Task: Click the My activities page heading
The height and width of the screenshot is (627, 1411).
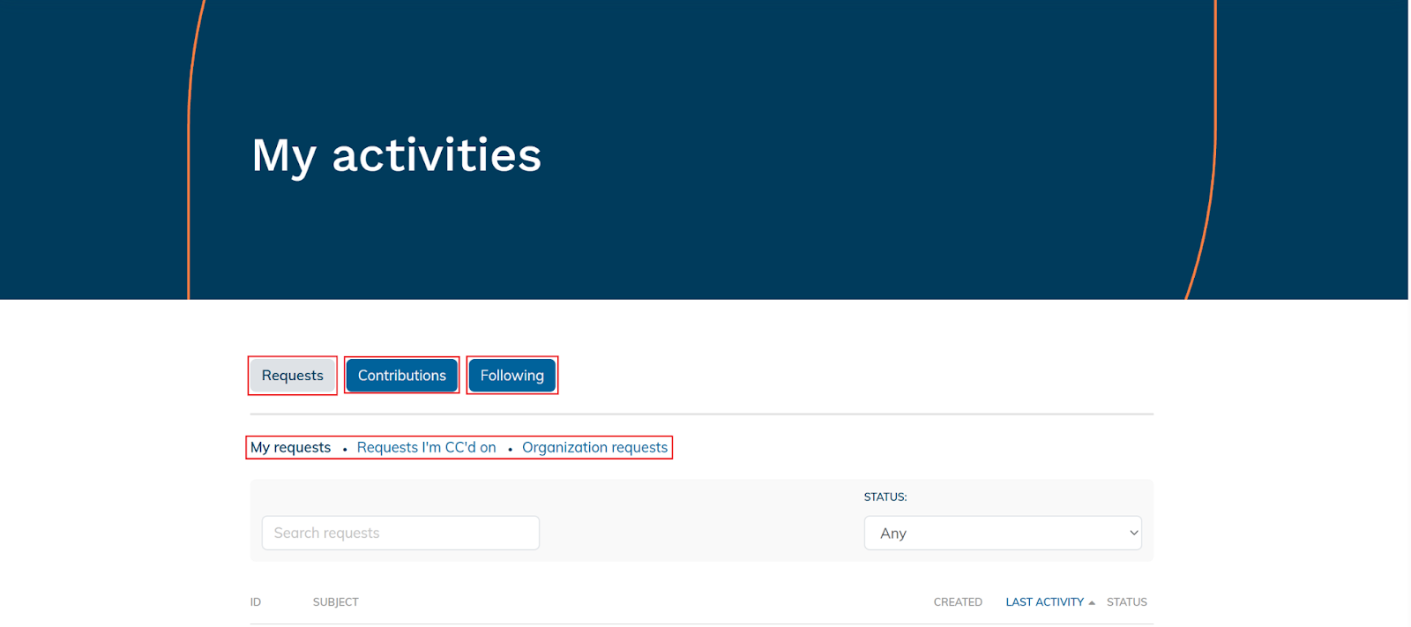Action: (396, 155)
